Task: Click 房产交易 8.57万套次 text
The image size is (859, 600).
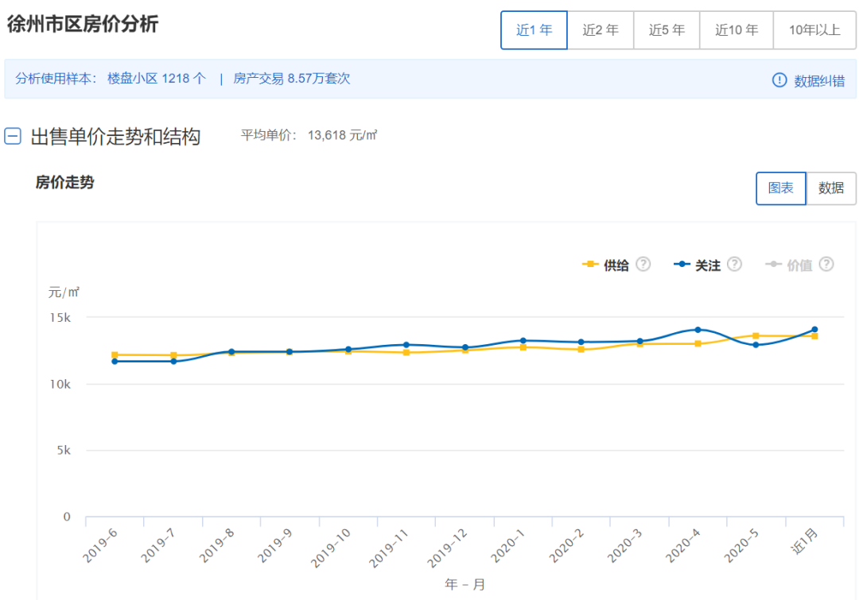Action: [291, 79]
